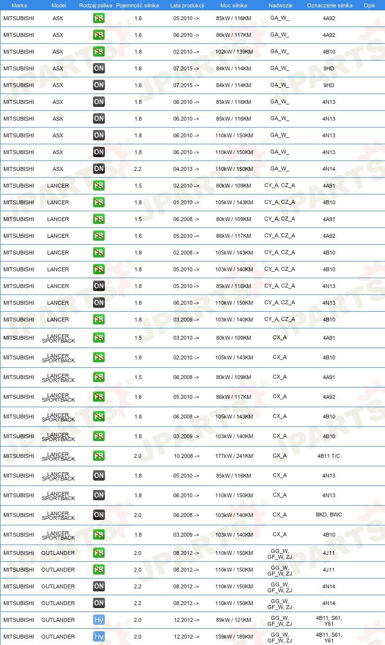
Task: Click the Opis column header
Action: click(x=369, y=5)
